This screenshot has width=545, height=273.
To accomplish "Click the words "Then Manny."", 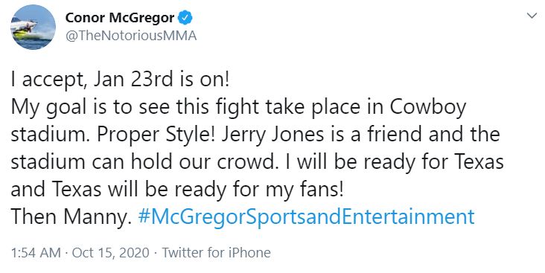I will coord(71,216).
